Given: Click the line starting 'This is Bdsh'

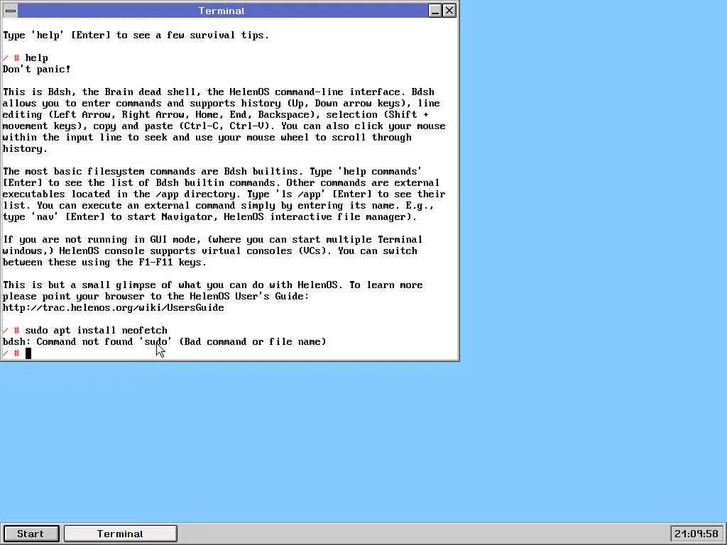Looking at the screenshot, I should pyautogui.click(x=219, y=92).
